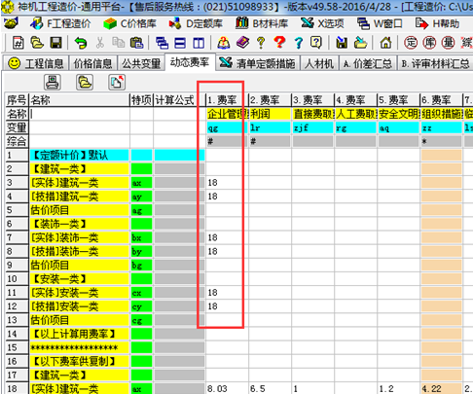Click the circled 定 toolbar icon
Screen dimensions: 473x394
(411, 43)
